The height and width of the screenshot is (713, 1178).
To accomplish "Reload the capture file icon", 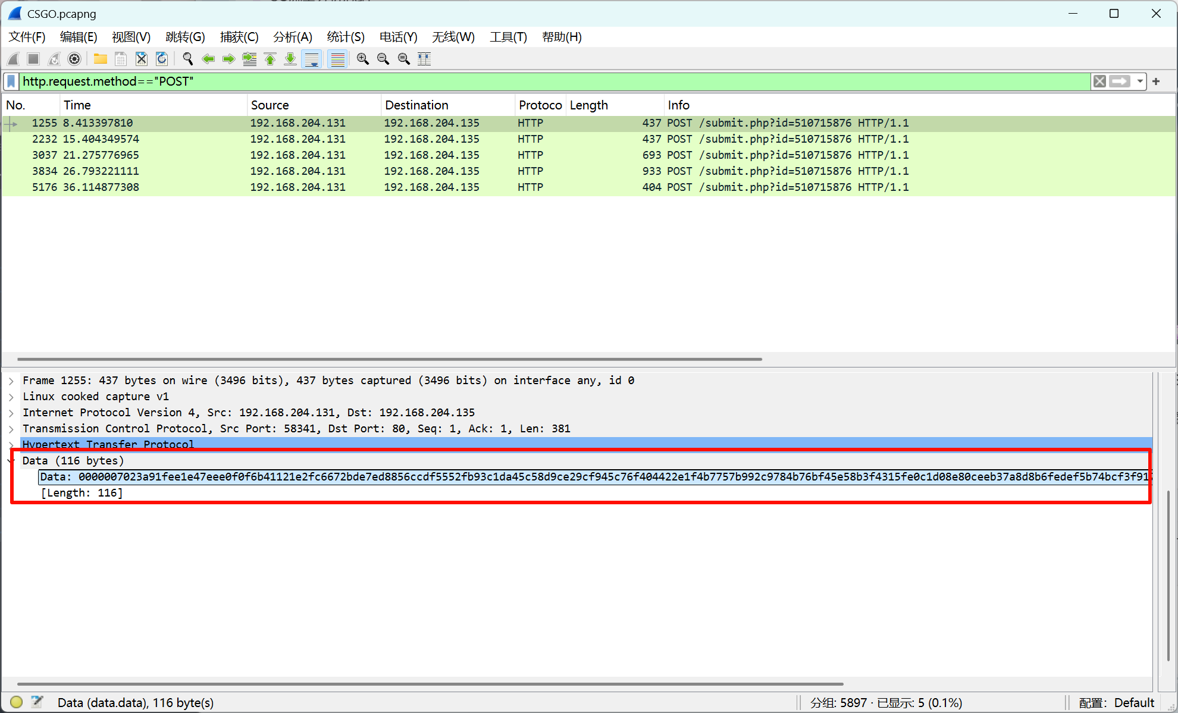I will [x=162, y=59].
